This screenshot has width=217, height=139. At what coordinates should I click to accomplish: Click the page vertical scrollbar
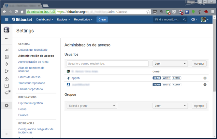(x=214, y=55)
